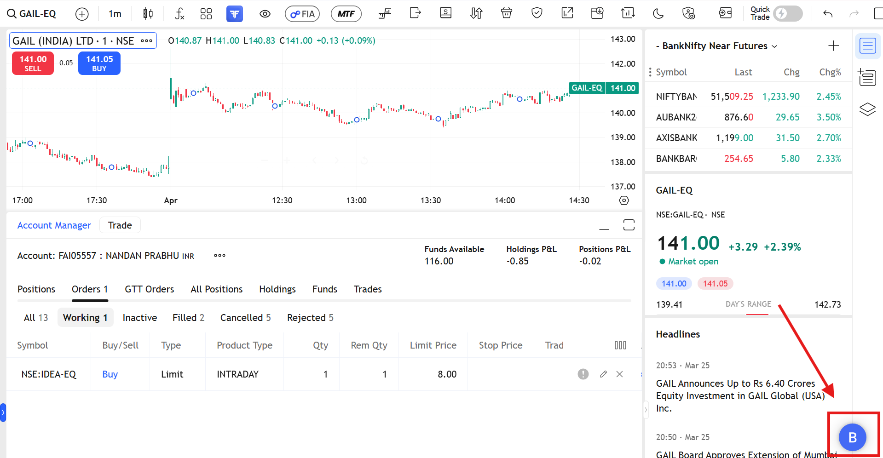Switch to dark mode moon icon
The height and width of the screenshot is (458, 883).
pos(658,14)
